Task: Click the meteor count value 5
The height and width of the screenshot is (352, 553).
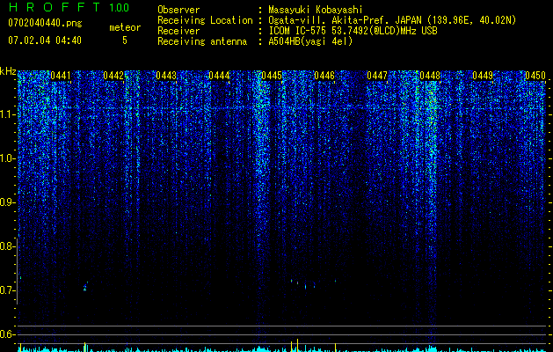Action: click(x=125, y=40)
